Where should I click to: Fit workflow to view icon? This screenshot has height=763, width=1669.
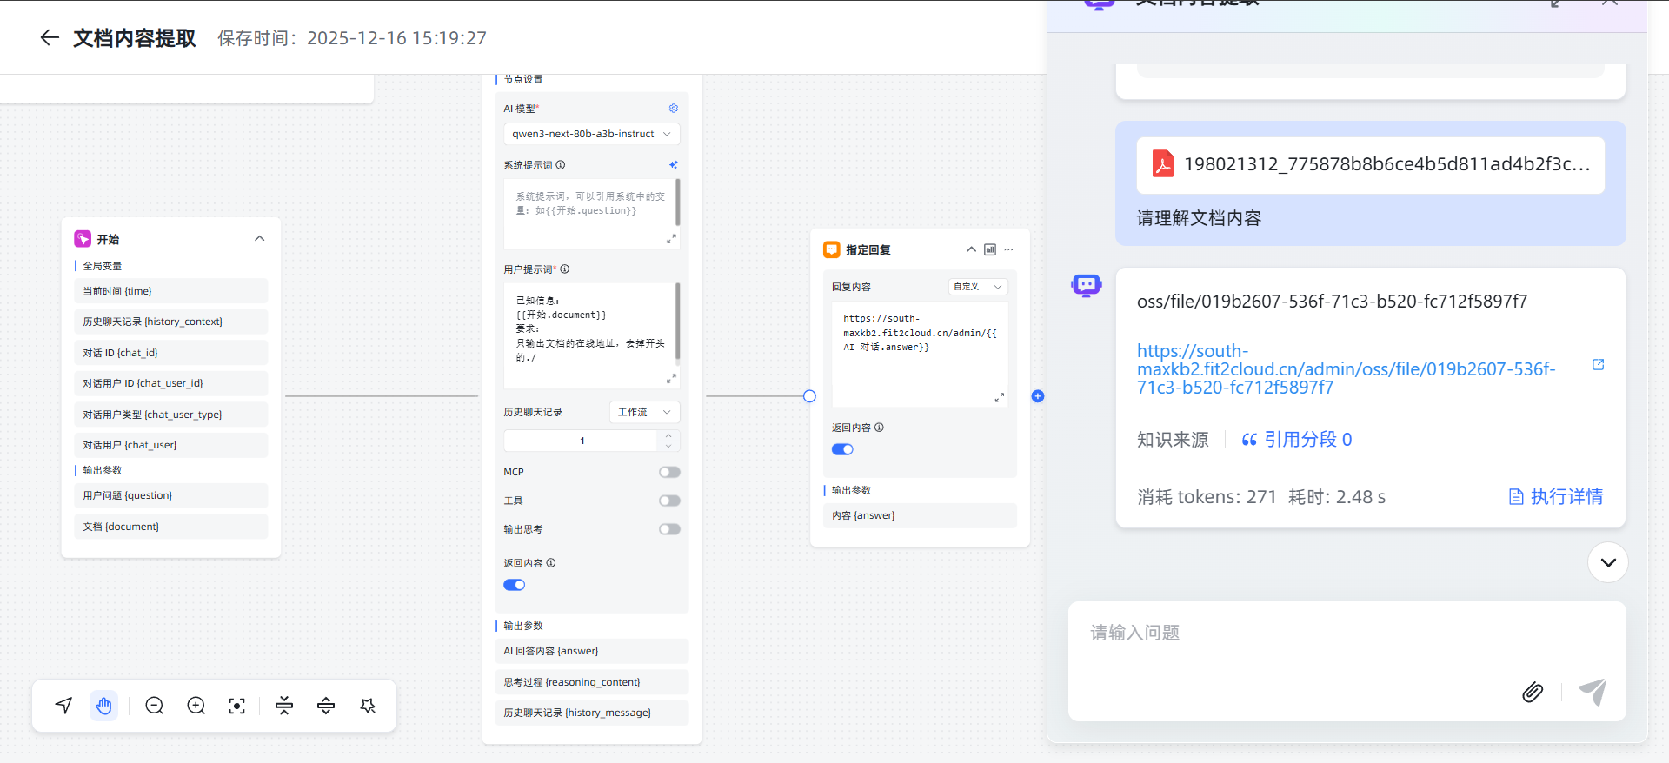[236, 706]
